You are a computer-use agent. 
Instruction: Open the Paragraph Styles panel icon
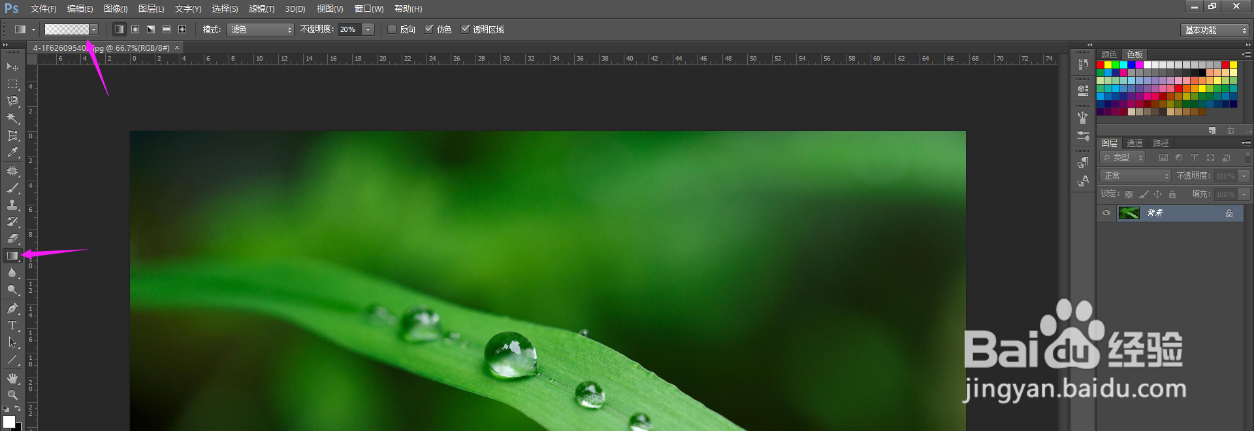pos(1083,162)
